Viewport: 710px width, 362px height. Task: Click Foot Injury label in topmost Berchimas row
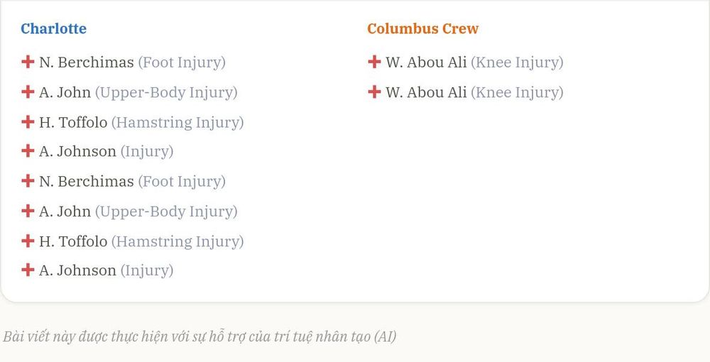click(x=182, y=62)
